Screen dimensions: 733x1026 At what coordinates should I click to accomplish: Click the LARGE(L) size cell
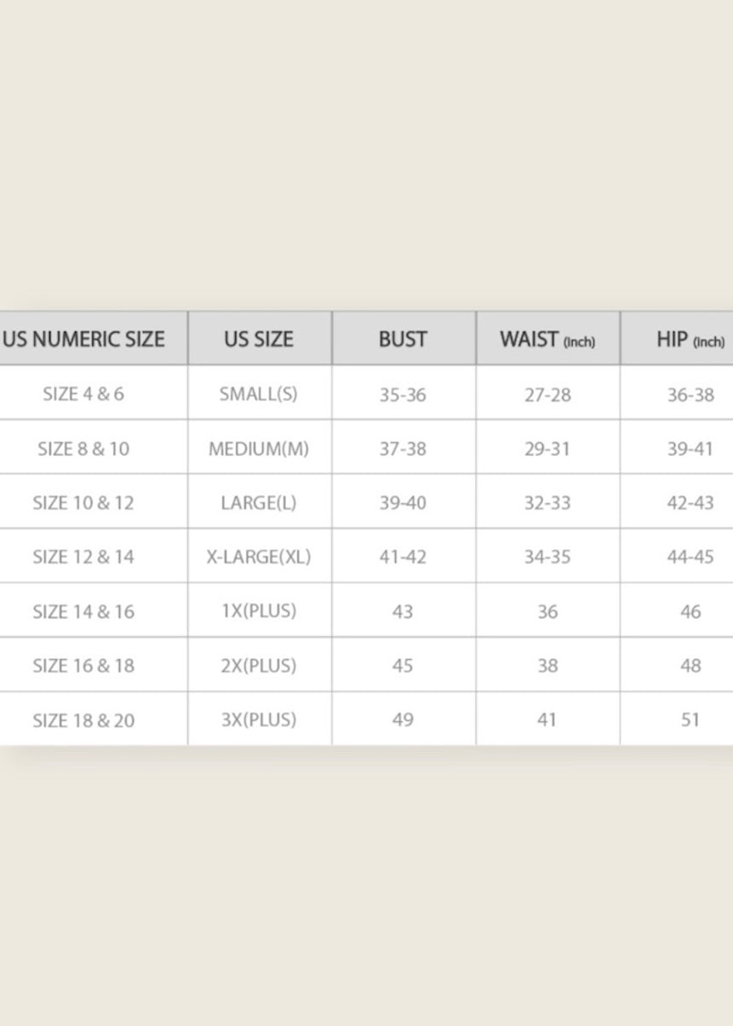pos(259,502)
